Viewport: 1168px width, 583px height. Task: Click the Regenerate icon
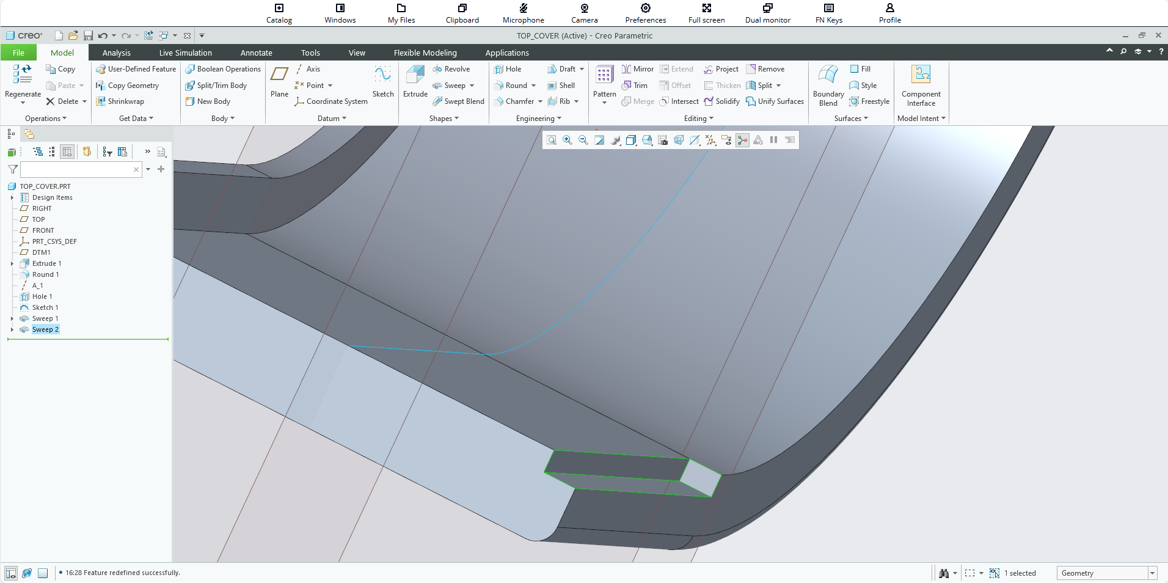pyautogui.click(x=23, y=75)
